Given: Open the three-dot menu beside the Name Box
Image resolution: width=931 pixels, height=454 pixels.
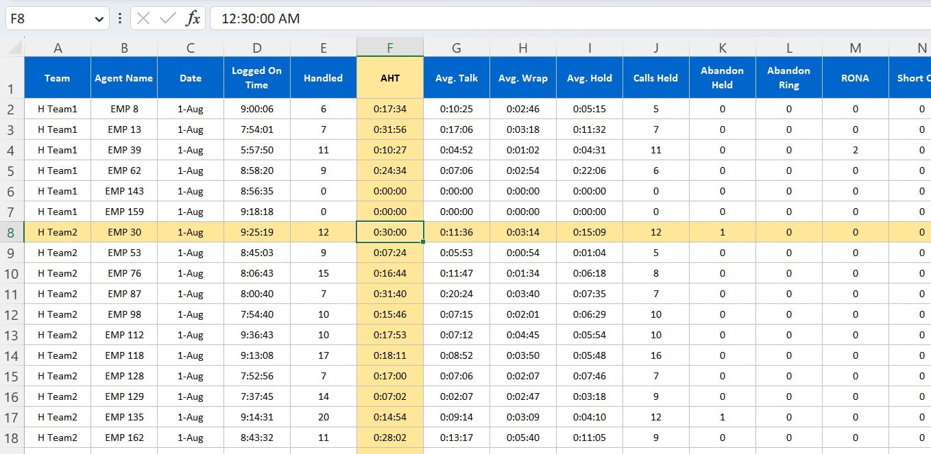Looking at the screenshot, I should click(119, 18).
